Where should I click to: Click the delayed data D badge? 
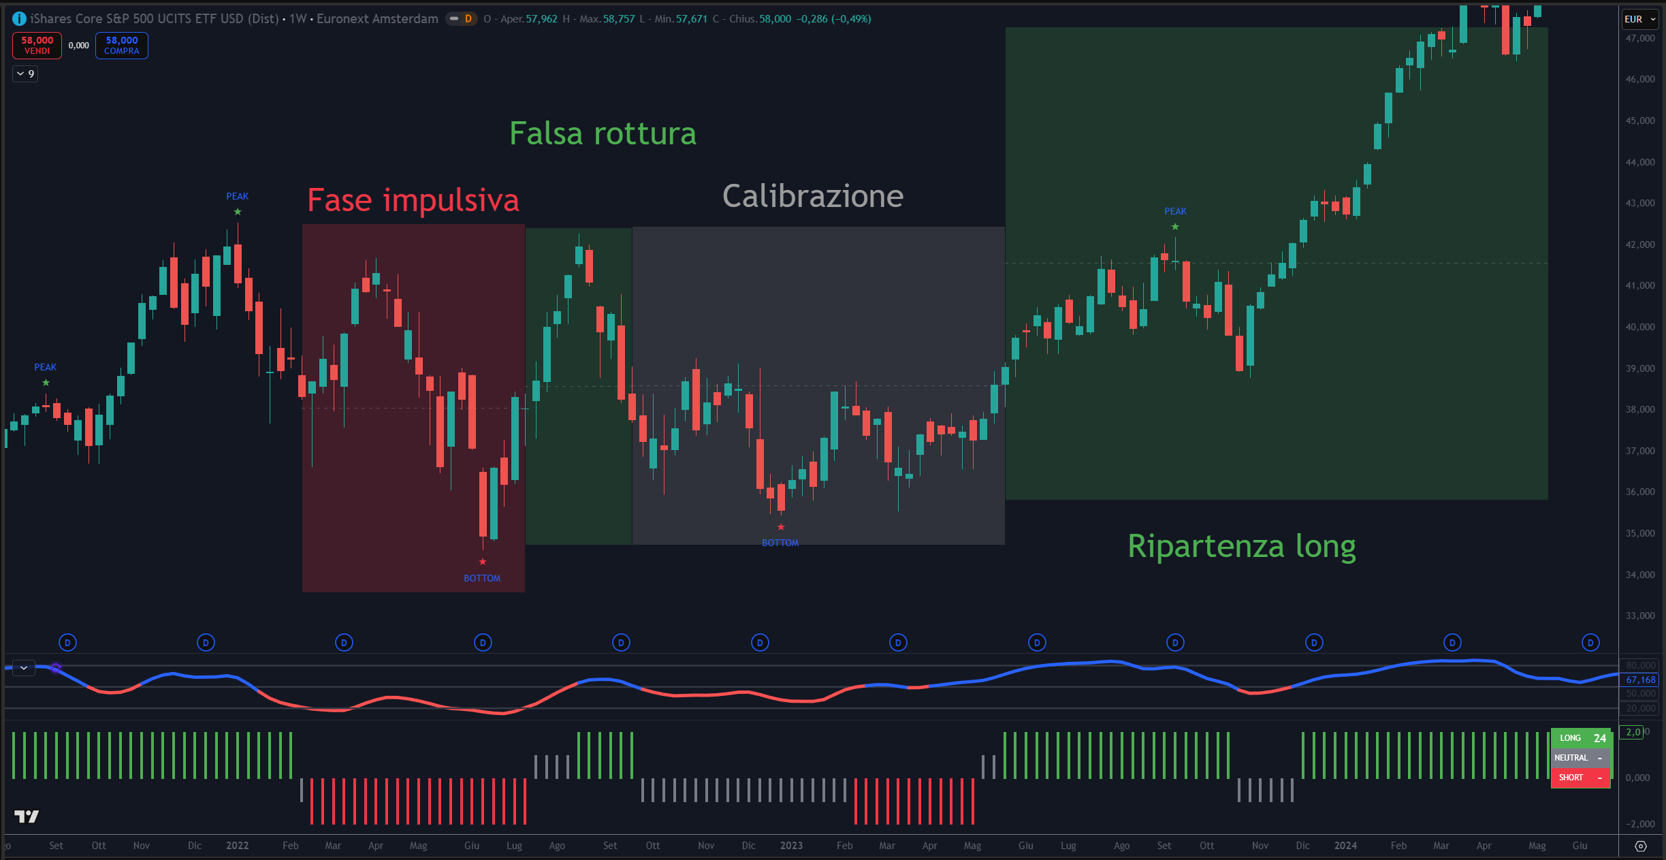pyautogui.click(x=468, y=19)
